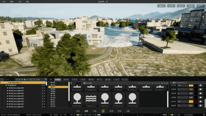Toggle visibility of SM_Farm_Object005
Image resolution: width=206 pixels, height=116 pixels.
coord(7,96)
